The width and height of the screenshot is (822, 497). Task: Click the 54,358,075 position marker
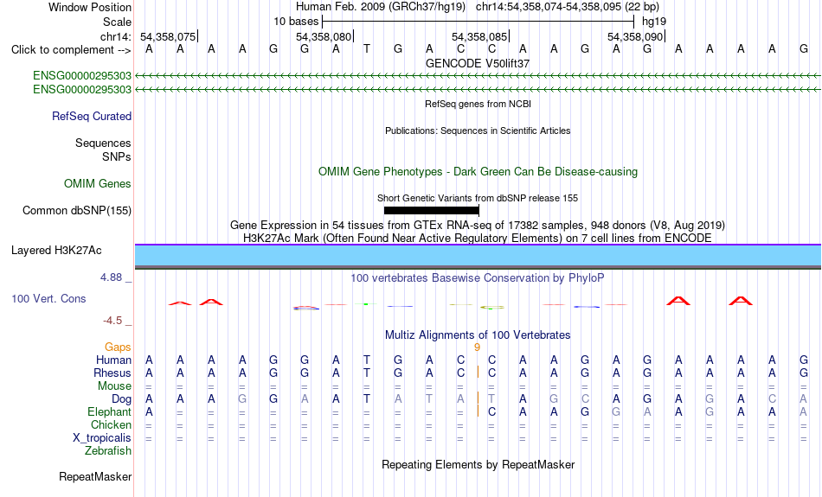pos(168,36)
